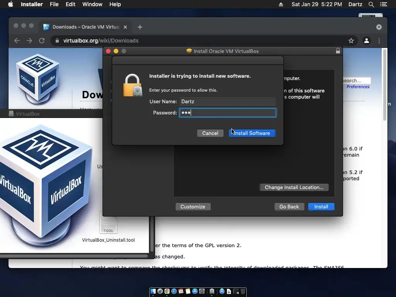Image resolution: width=396 pixels, height=297 pixels.
Task: Launch Safari from the Dock
Action: pos(174,291)
